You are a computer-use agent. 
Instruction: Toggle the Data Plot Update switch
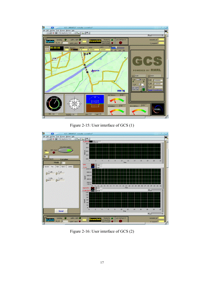click(65, 150)
